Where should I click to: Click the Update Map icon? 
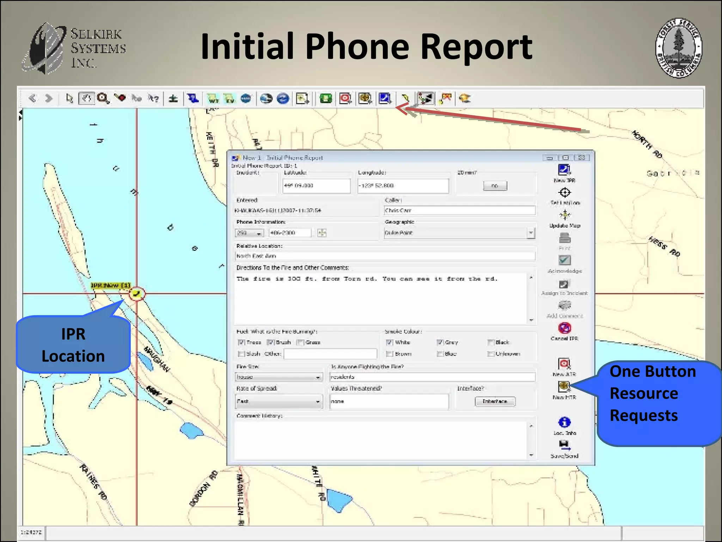pyautogui.click(x=565, y=215)
